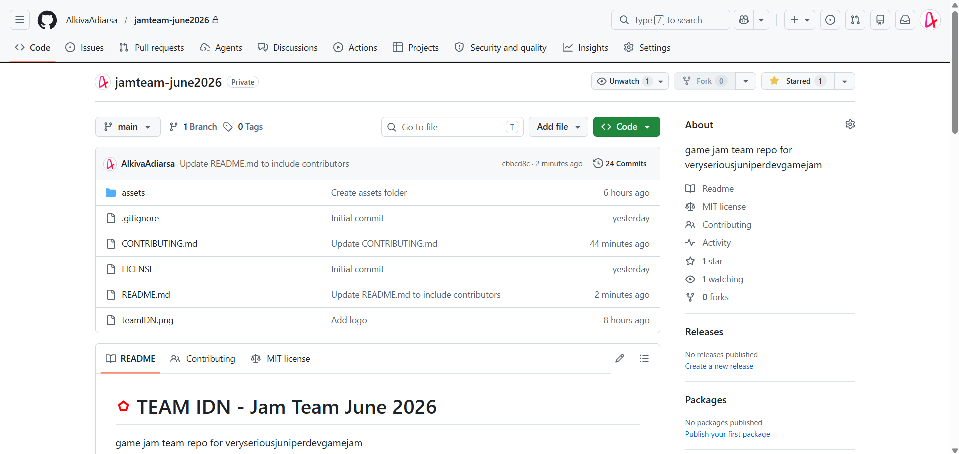959x454 pixels.
Task: Open the main branch selector
Action: pyautogui.click(x=128, y=127)
